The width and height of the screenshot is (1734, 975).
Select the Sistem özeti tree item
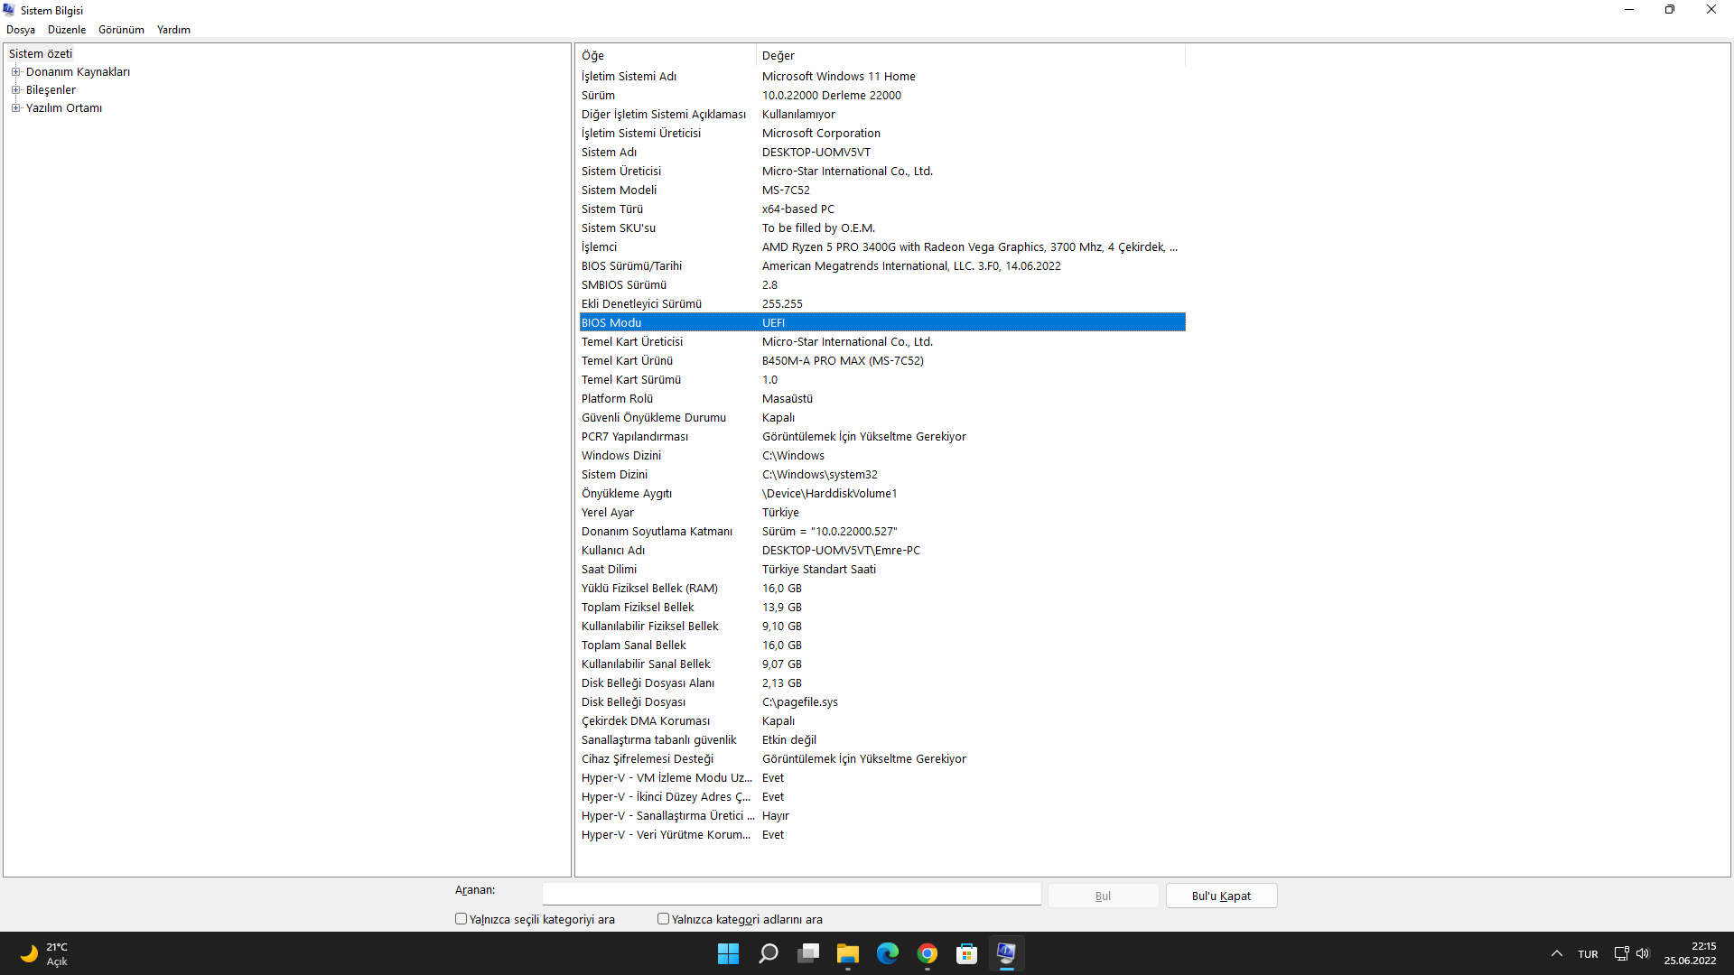(x=41, y=54)
